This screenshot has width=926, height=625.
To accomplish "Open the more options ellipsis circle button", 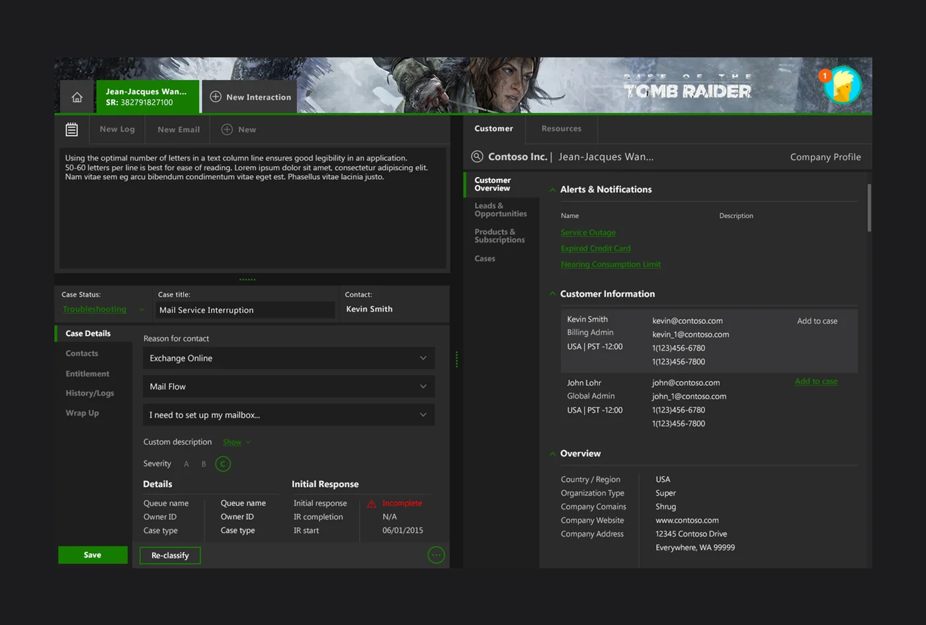I will (x=436, y=555).
